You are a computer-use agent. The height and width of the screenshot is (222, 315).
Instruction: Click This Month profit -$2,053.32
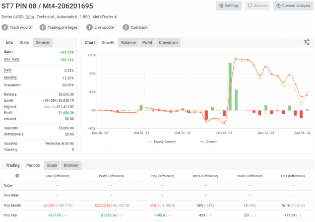pos(102,205)
